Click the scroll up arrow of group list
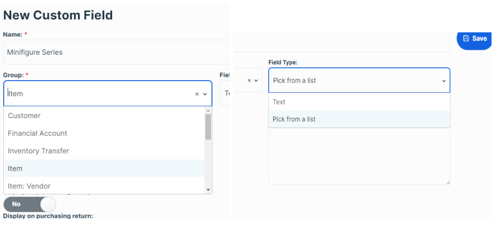The image size is (502, 235). pos(208,110)
